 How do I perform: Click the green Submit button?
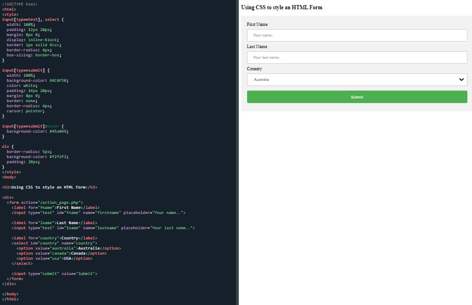coord(356,97)
